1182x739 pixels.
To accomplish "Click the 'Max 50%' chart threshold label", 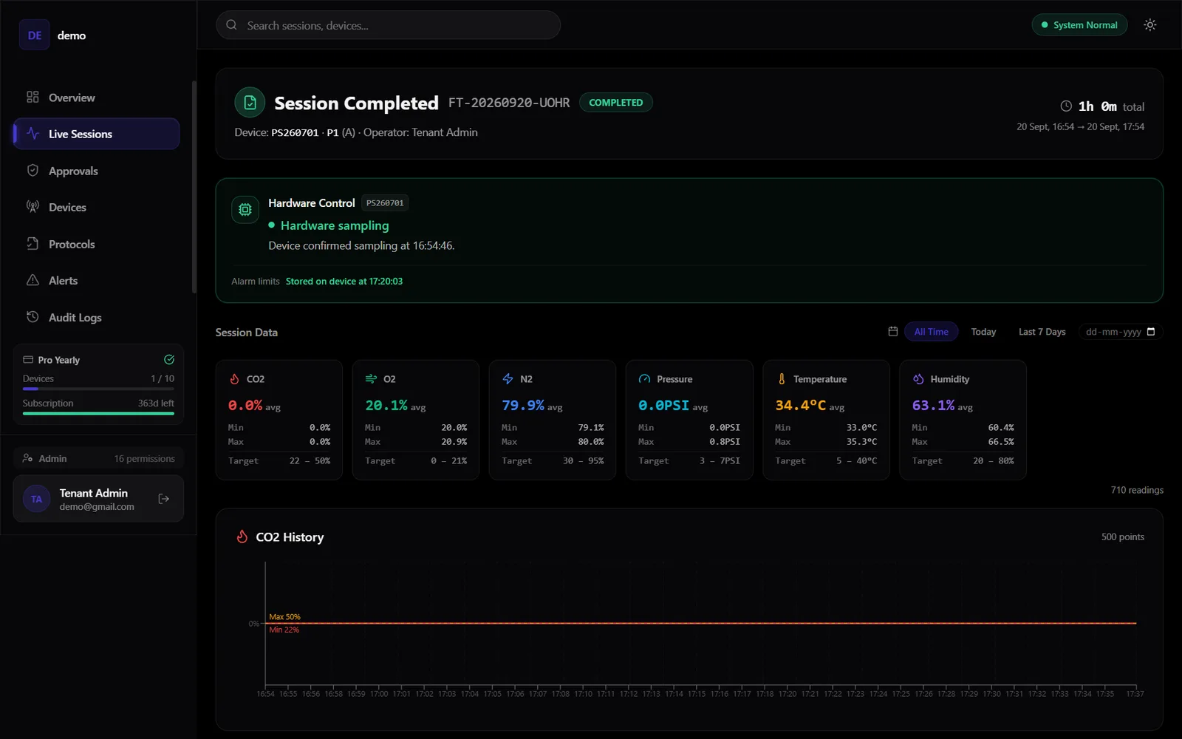I will click(x=284, y=617).
